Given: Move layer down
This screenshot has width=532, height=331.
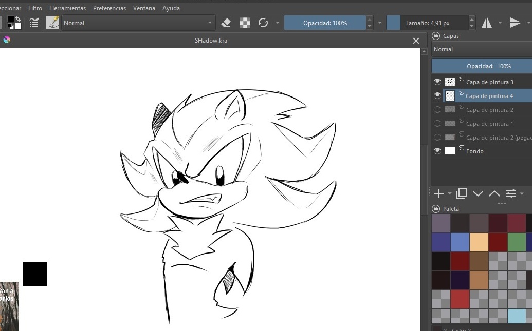Looking at the screenshot, I should click(478, 193).
